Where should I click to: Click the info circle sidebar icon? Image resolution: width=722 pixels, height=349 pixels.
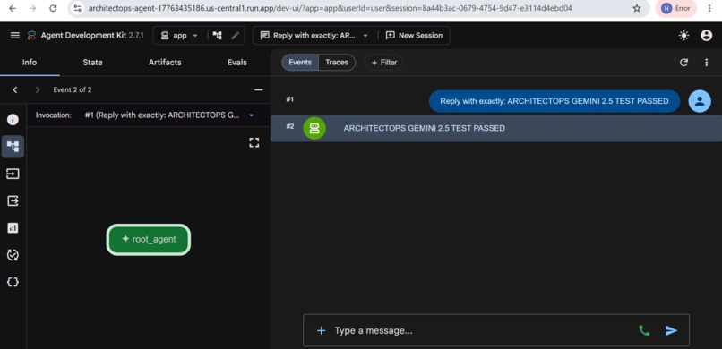(x=13, y=120)
